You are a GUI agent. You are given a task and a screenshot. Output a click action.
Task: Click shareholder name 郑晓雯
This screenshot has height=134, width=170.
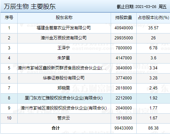63,88
